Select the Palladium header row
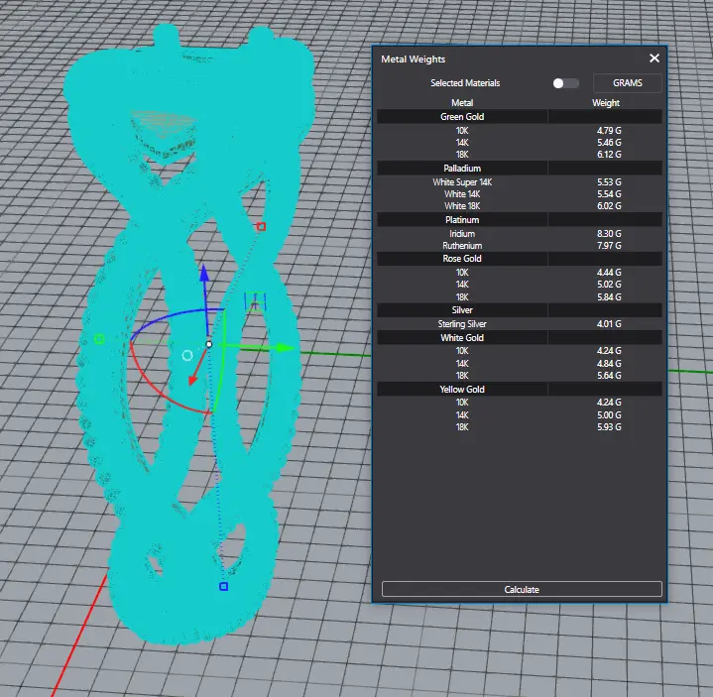Viewport: 713px width, 697px height. tap(520, 169)
